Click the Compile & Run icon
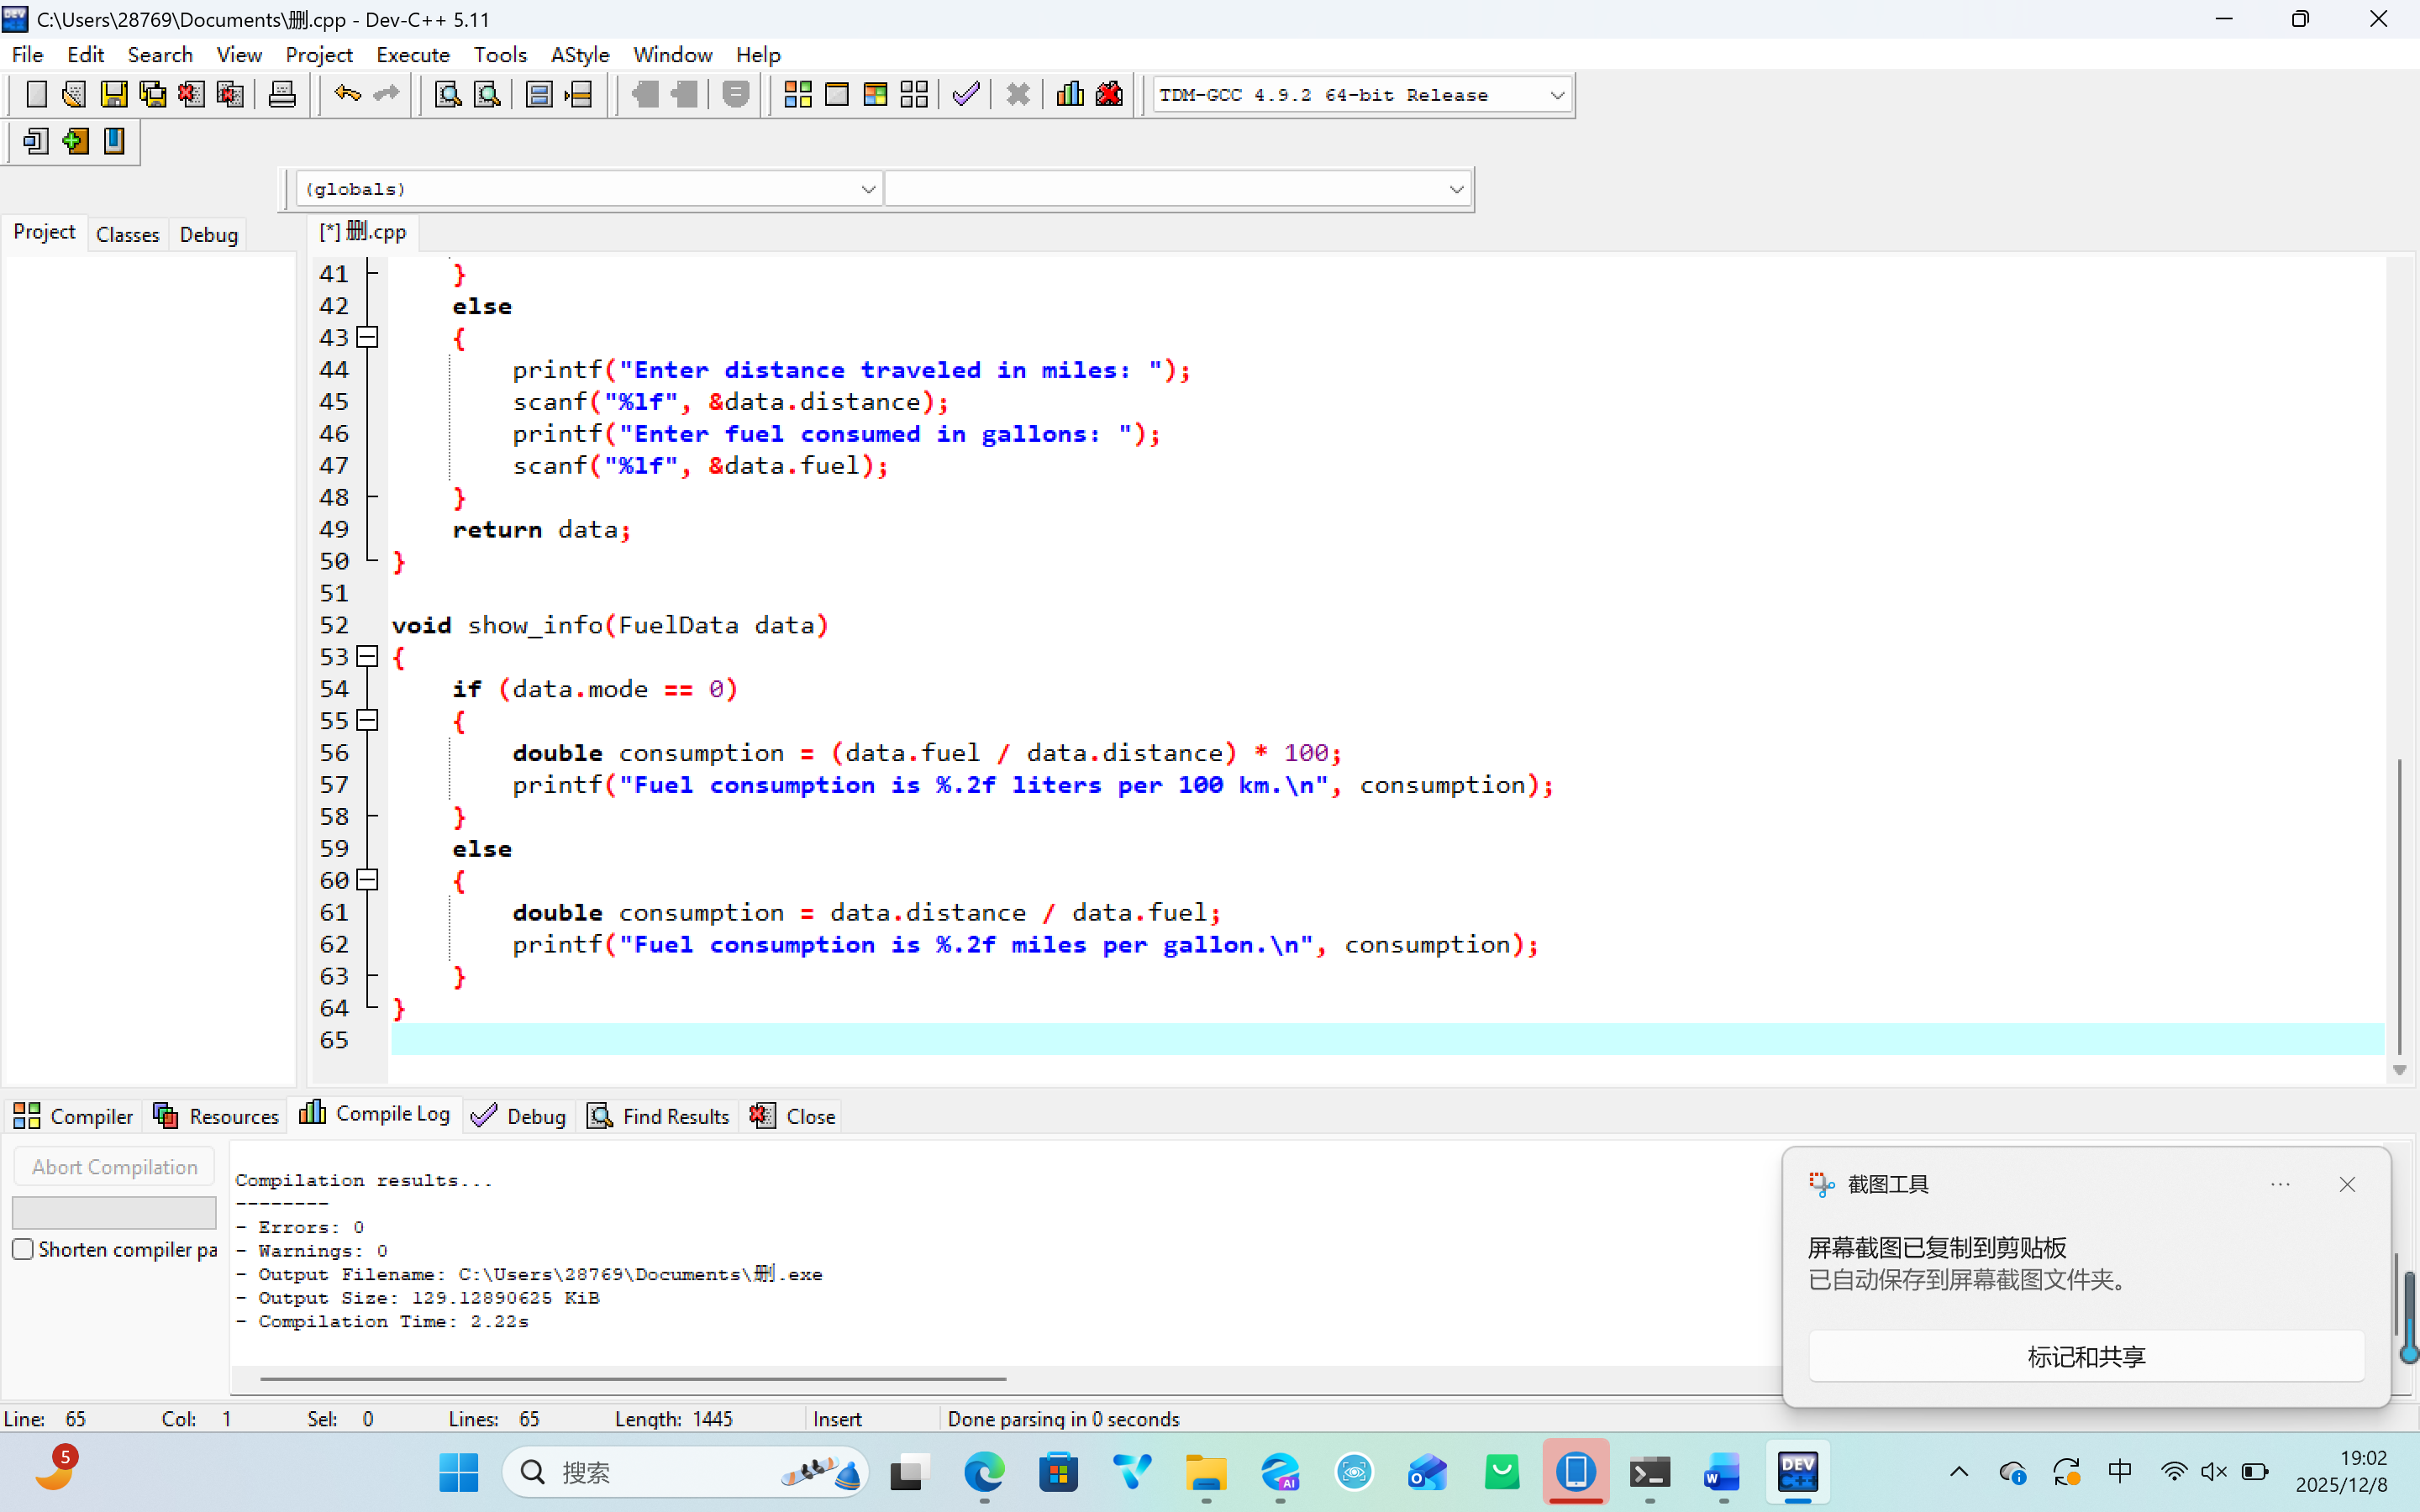 875,95
